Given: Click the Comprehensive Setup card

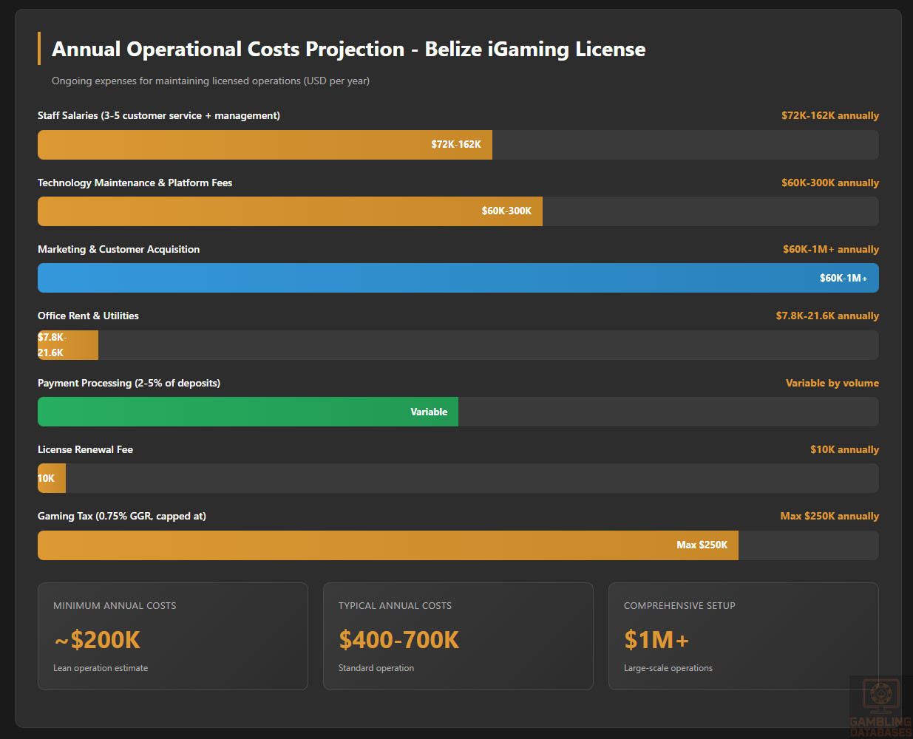Looking at the screenshot, I should 743,636.
